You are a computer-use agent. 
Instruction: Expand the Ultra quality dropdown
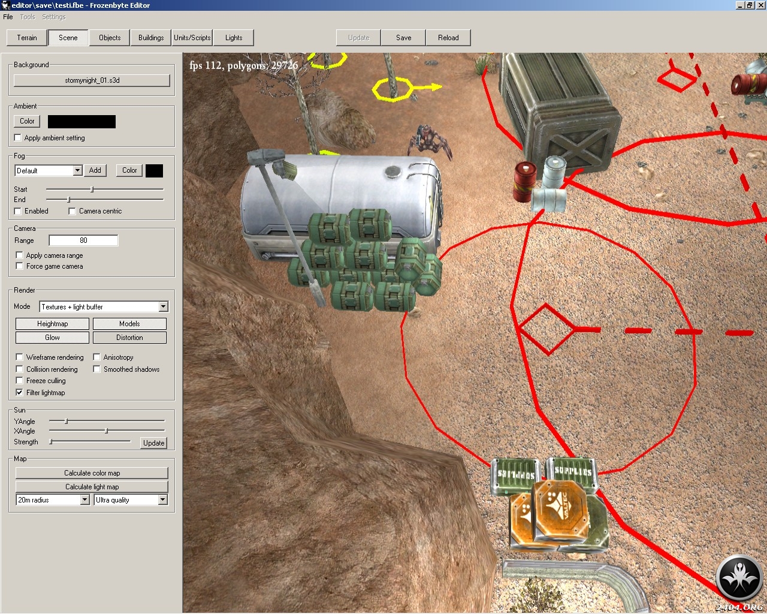[162, 500]
